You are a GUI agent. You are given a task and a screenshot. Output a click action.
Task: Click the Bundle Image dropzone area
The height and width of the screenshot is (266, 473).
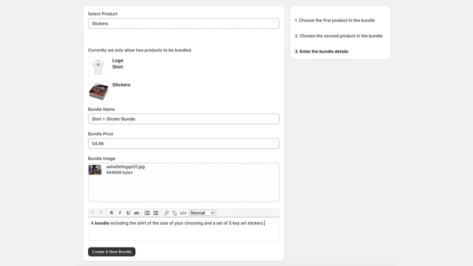click(x=184, y=182)
